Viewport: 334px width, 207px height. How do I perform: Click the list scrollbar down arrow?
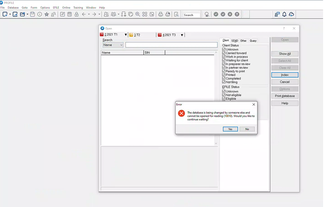pos(216,143)
